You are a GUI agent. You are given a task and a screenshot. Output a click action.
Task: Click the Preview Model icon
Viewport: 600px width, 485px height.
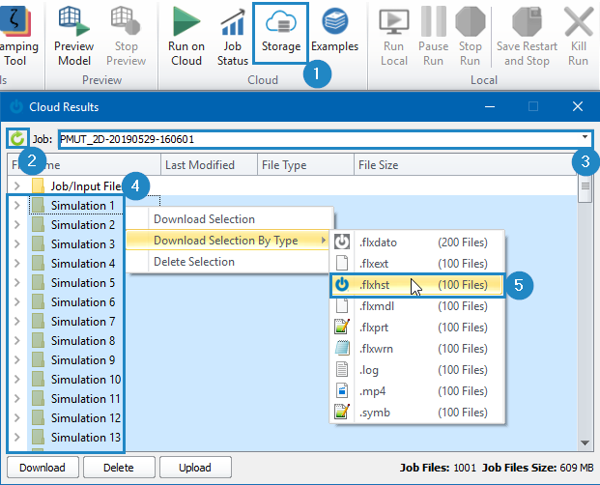click(73, 22)
